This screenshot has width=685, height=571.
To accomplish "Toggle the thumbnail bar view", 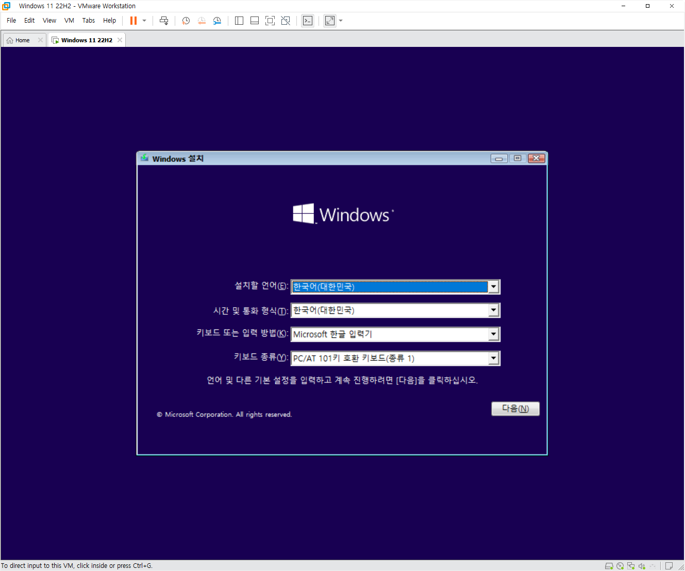I will (255, 21).
